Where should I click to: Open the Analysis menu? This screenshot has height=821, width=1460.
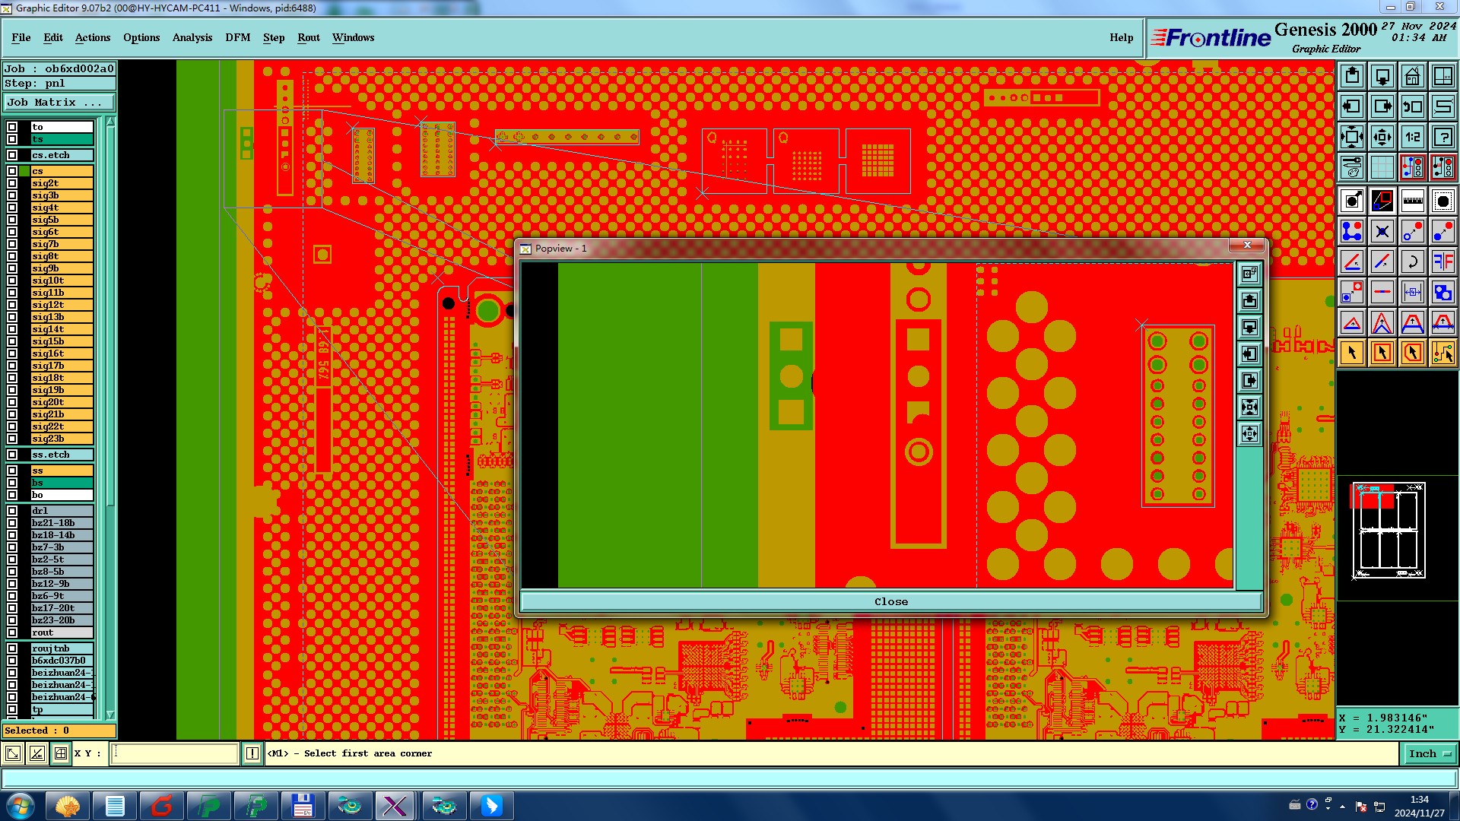pos(192,37)
